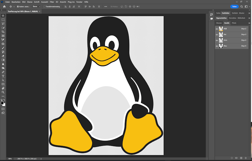Click delete channel trash button
Viewport: 252px width, 161px height.
246,158
